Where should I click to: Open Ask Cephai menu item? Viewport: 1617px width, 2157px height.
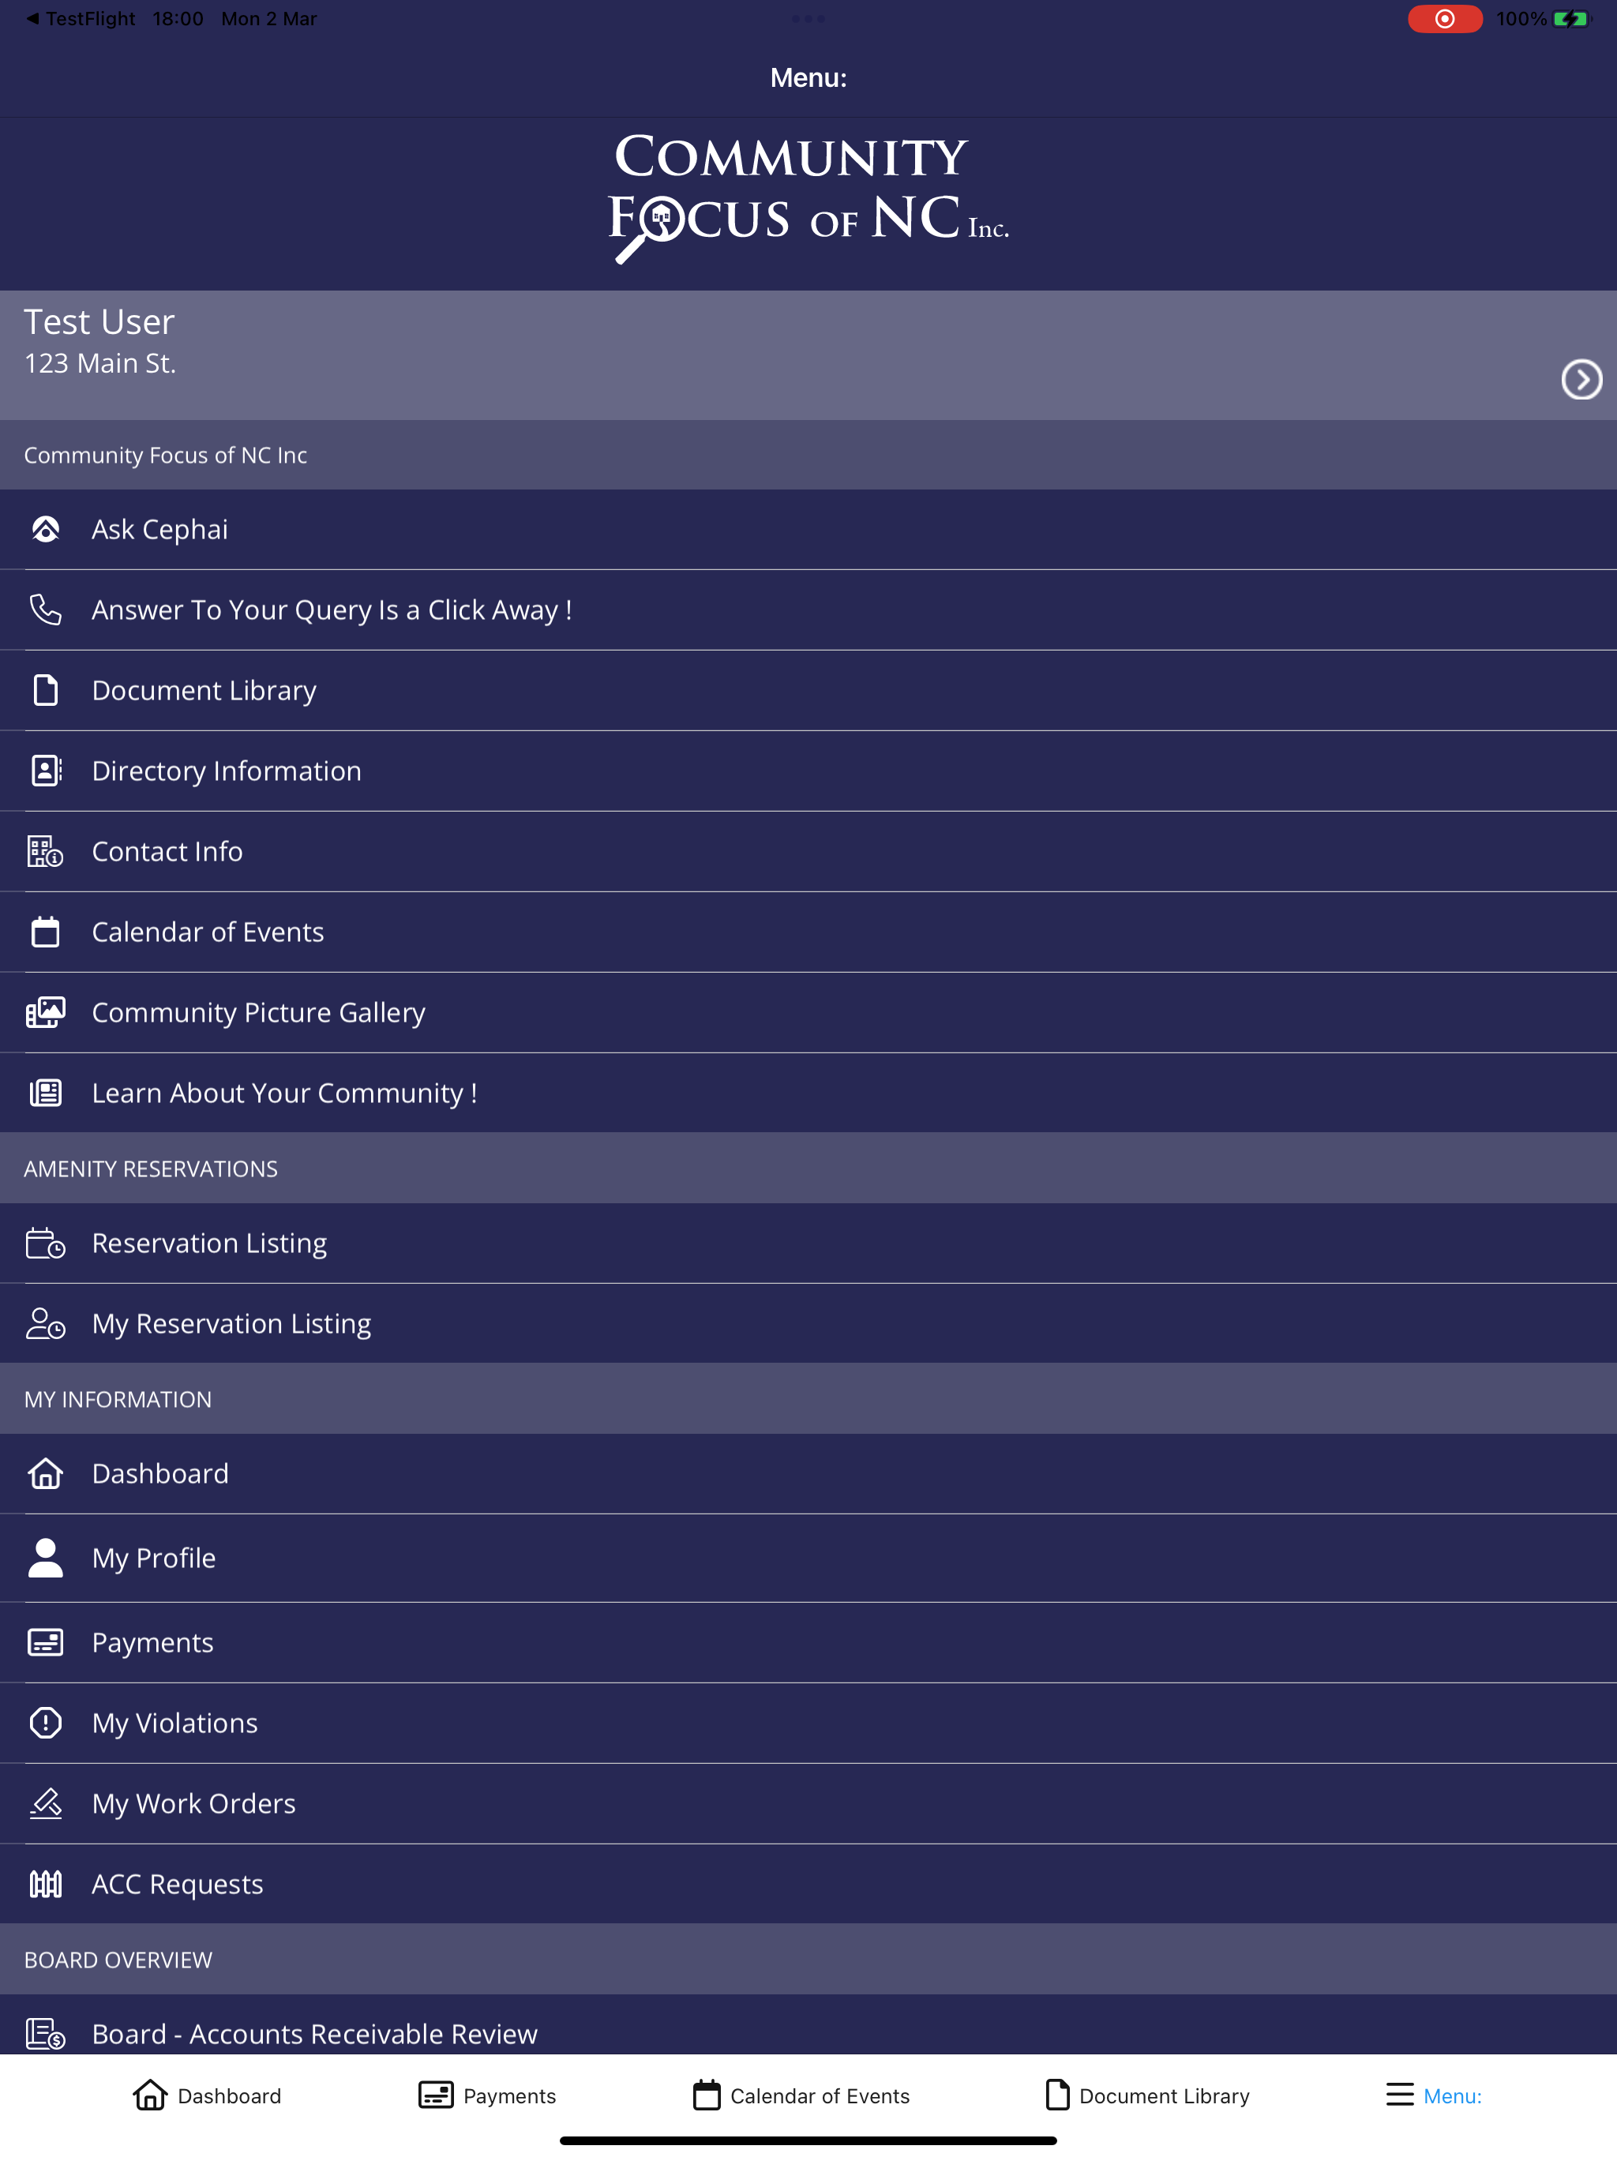pos(808,530)
